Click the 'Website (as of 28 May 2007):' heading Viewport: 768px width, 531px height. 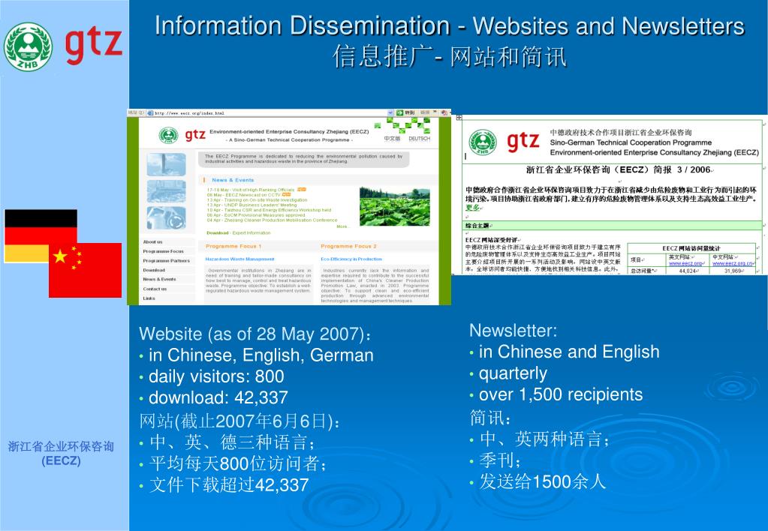coord(255,334)
